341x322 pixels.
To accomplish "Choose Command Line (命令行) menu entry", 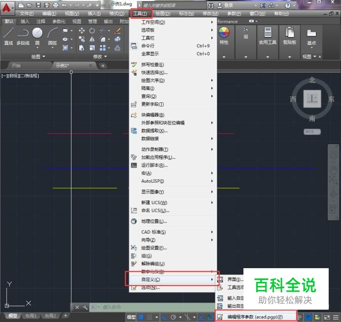I will coord(173,46).
